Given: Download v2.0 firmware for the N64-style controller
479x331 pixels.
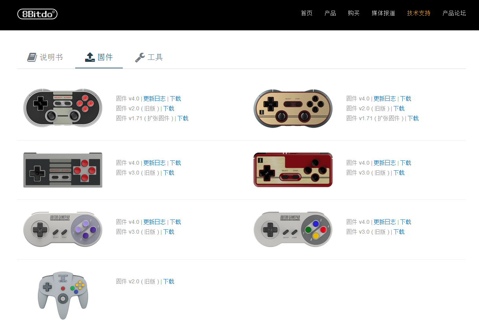Looking at the screenshot, I should coord(168,281).
